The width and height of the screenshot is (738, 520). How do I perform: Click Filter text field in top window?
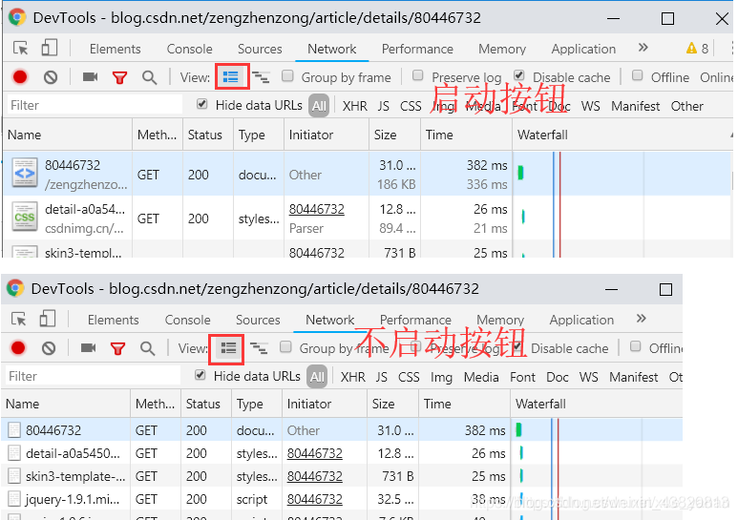point(95,105)
